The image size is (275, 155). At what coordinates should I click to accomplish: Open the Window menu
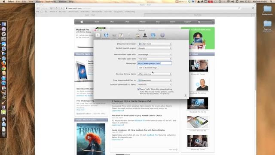click(x=63, y=1)
